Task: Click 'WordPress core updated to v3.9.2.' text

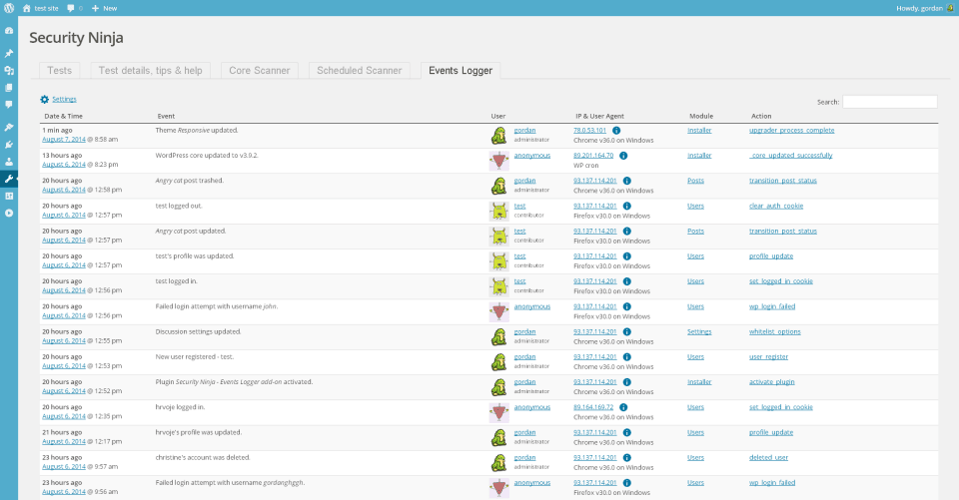Action: coord(207,156)
